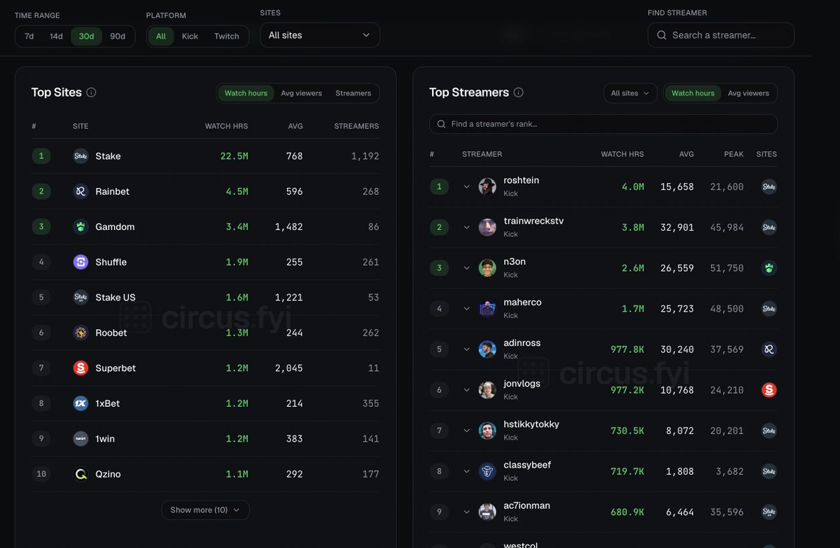The image size is (840, 548).
Task: Filter platform by Kick
Action: (190, 36)
